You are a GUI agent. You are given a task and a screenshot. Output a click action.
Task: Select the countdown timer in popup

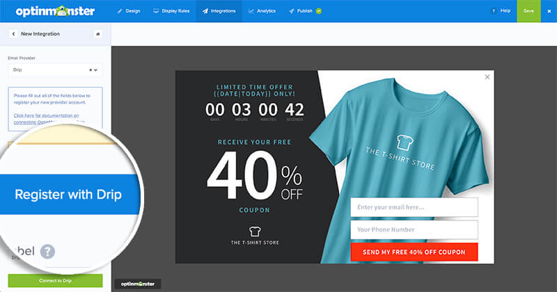(x=254, y=111)
